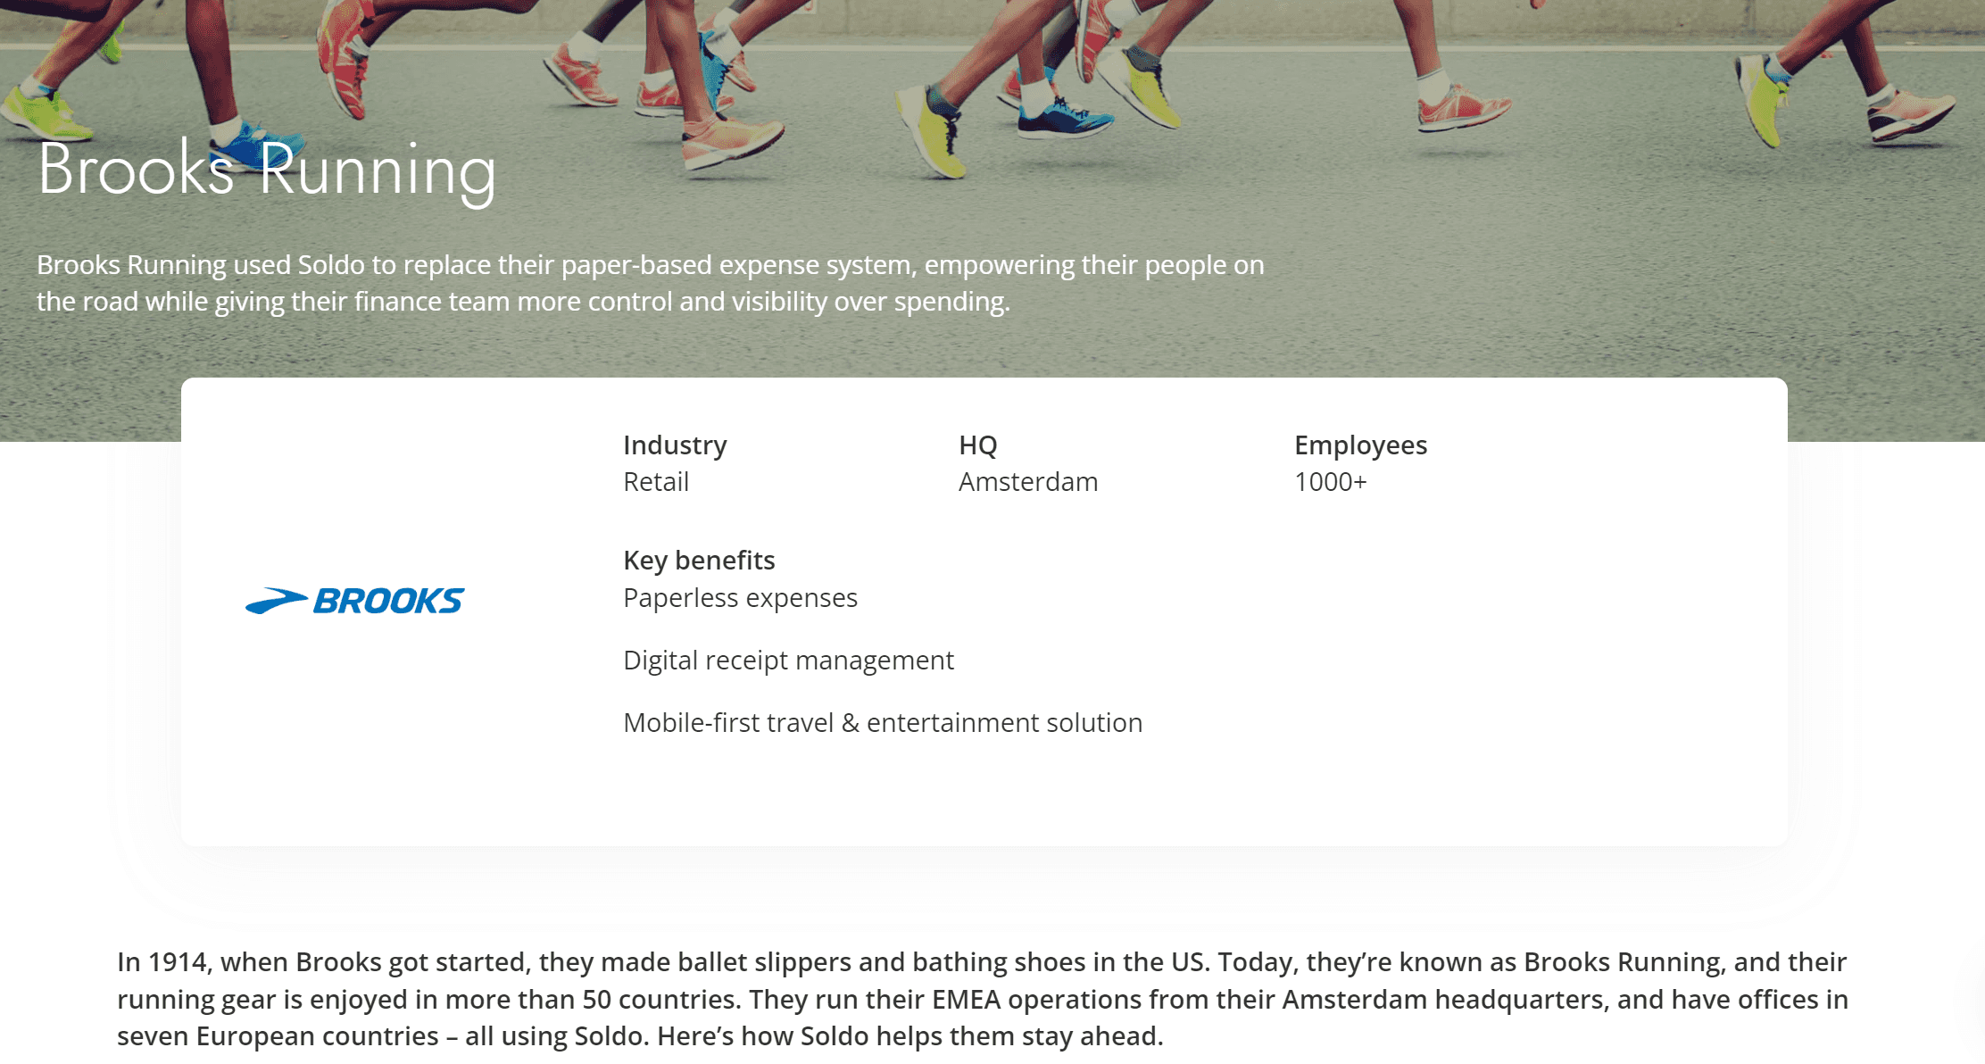
Task: Select the Amsterdam HQ text
Action: pos(1028,482)
